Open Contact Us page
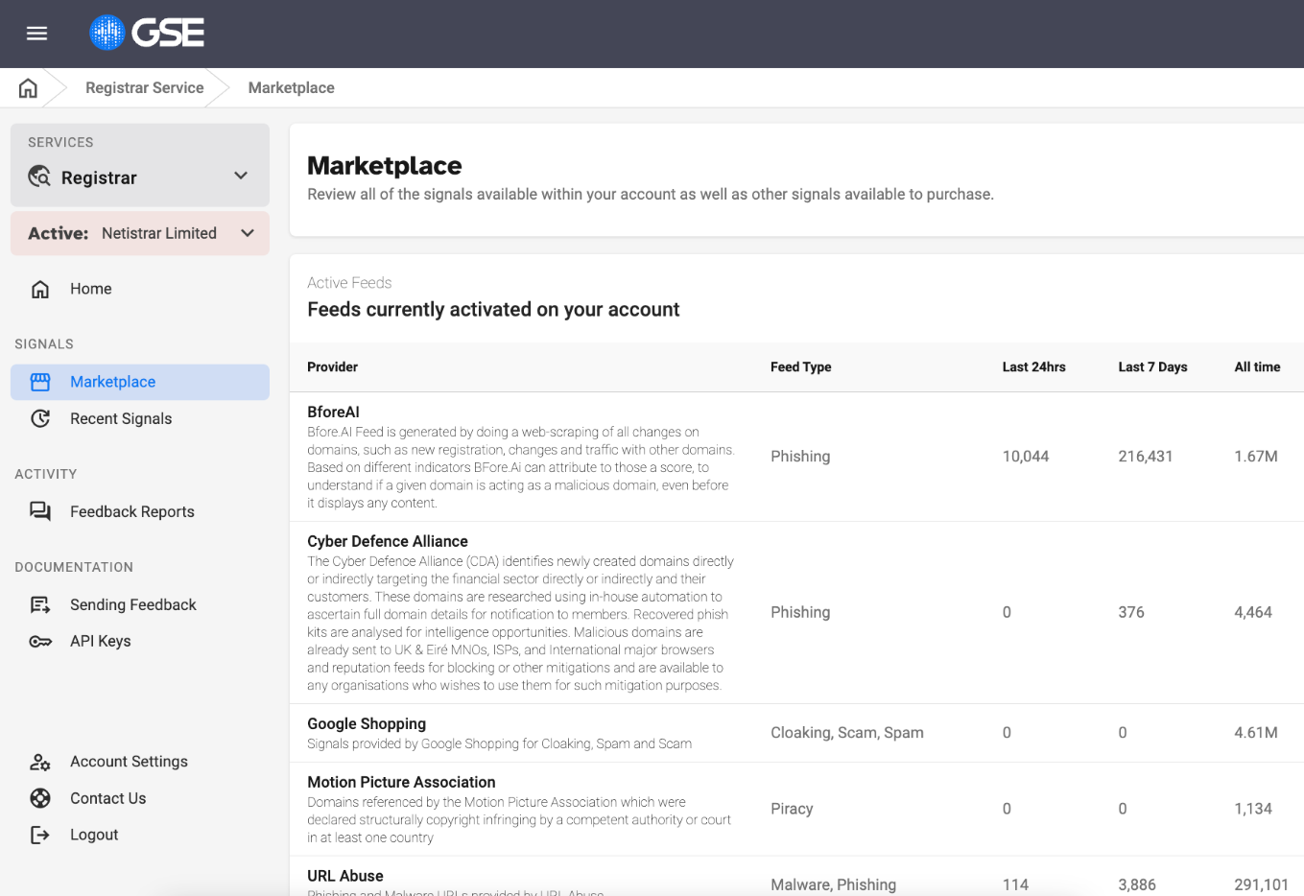 click(108, 798)
